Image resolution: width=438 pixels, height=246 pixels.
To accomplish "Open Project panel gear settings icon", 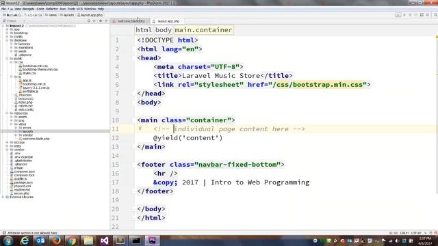I will point(101,21).
